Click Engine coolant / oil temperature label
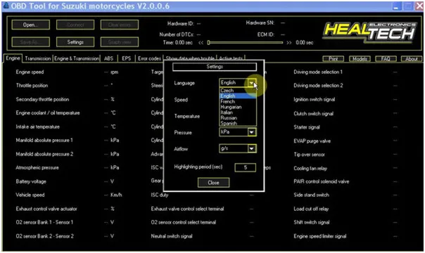 (48, 113)
